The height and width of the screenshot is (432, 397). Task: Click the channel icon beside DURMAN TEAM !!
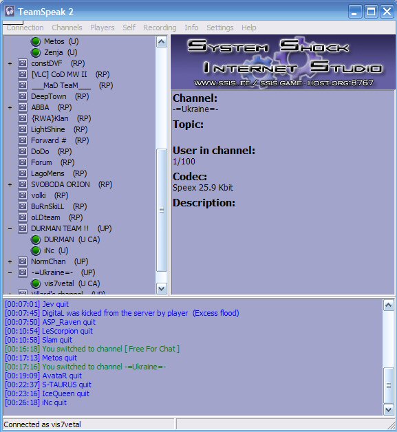pos(23,228)
